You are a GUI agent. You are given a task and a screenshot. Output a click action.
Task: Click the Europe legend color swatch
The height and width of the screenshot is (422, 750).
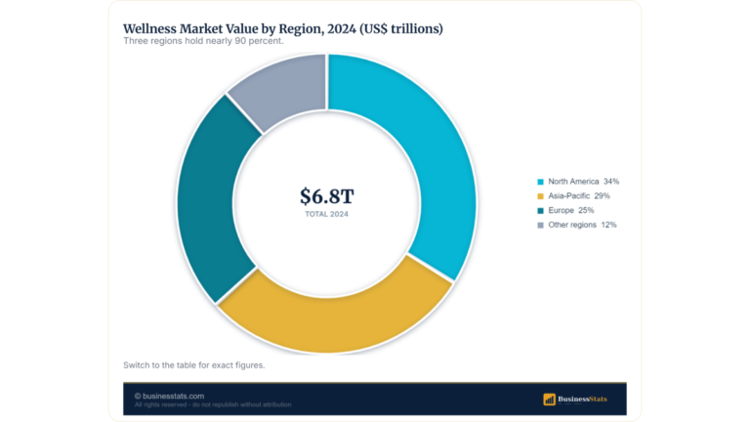point(540,211)
